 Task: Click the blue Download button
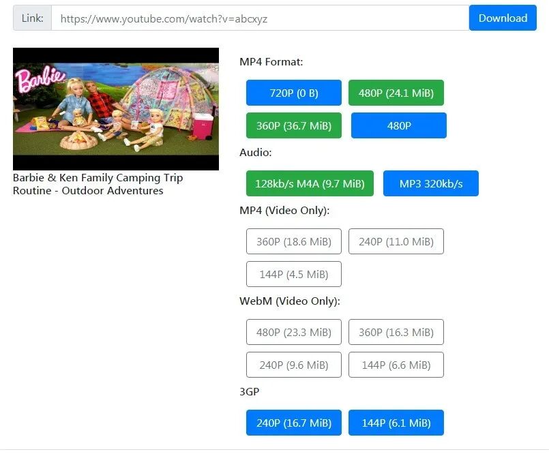pyautogui.click(x=503, y=18)
